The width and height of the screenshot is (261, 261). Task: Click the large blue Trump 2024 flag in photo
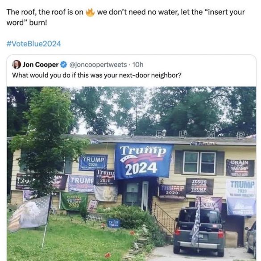click(x=143, y=161)
